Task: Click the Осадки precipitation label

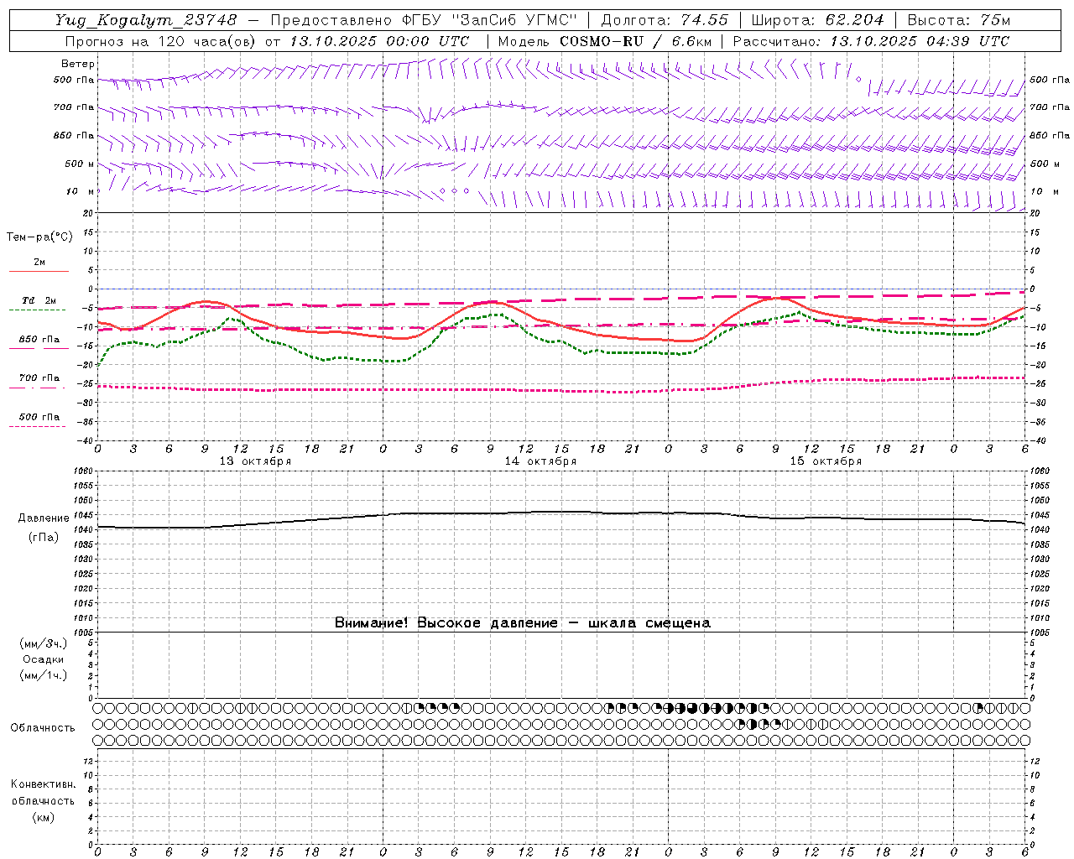Action: tap(44, 659)
